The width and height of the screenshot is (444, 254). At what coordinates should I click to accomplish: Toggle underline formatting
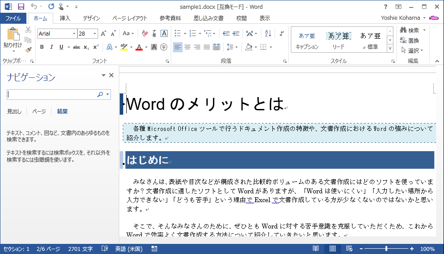click(x=61, y=47)
